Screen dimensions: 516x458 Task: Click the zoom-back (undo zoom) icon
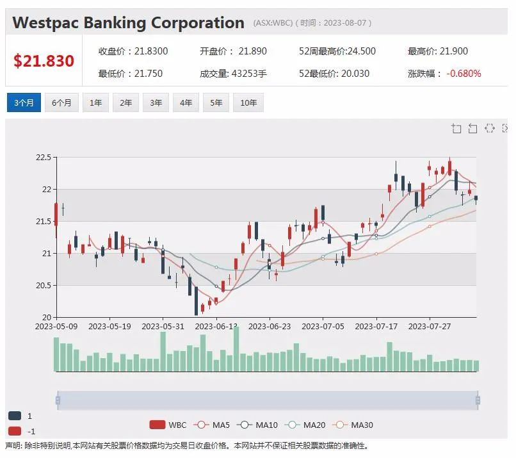[x=472, y=128]
